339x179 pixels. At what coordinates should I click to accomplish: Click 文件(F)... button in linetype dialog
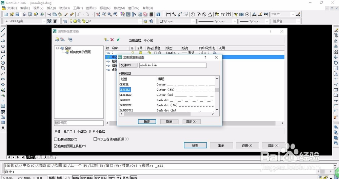128,65
